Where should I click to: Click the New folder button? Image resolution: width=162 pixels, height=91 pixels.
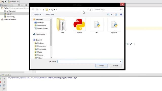pyautogui.click(x=50, y=14)
